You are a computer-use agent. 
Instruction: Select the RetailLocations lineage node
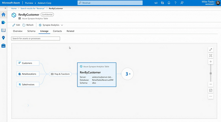28,74
